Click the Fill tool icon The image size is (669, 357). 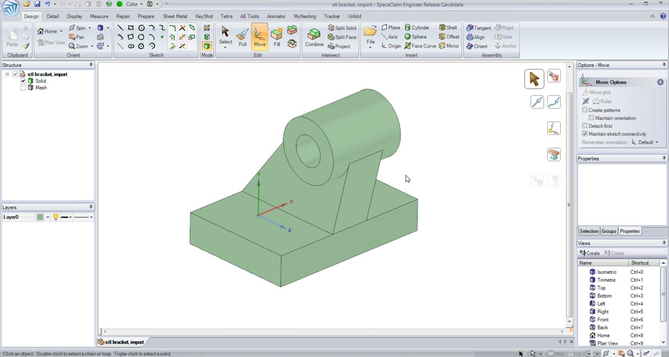[277, 37]
